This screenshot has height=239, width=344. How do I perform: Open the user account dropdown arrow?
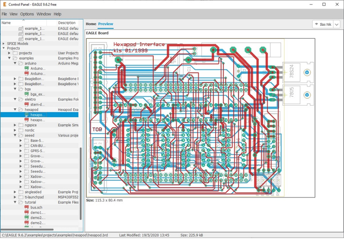click(337, 24)
